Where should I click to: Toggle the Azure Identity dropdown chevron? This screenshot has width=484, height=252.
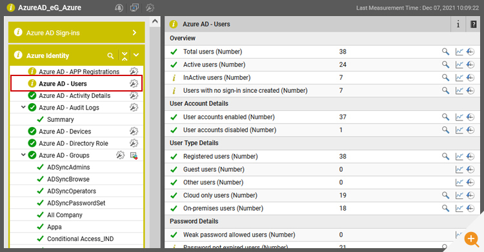point(136,55)
